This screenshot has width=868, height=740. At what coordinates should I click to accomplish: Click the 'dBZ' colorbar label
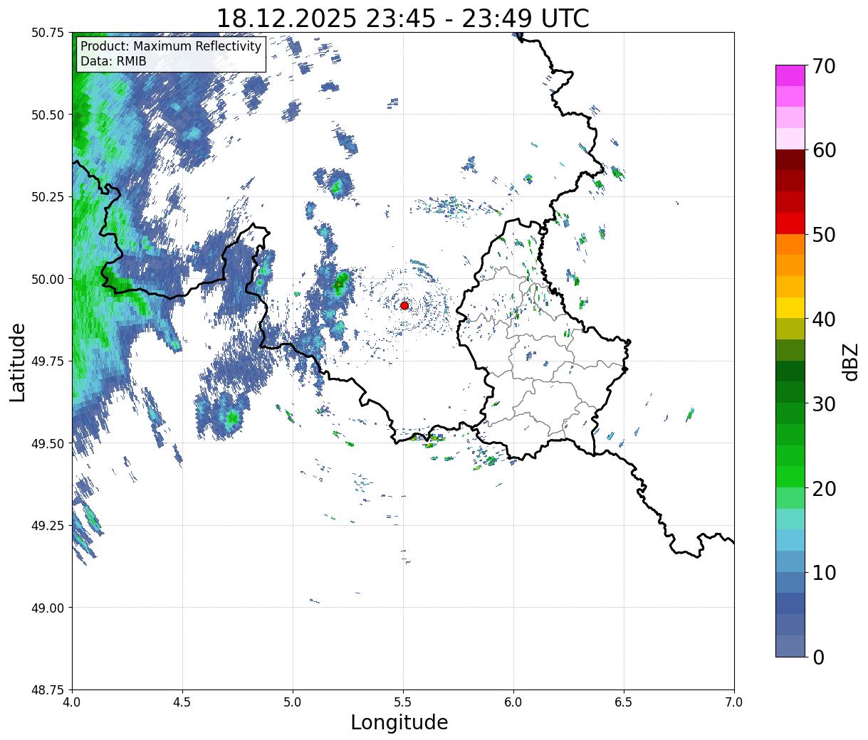tap(851, 361)
